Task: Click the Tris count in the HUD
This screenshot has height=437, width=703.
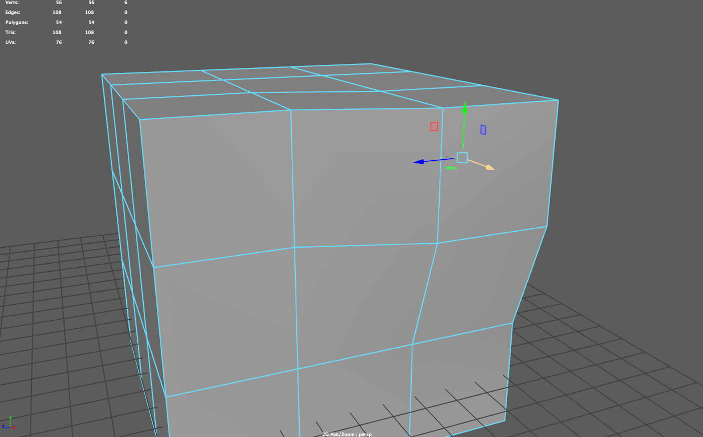Action: click(56, 32)
